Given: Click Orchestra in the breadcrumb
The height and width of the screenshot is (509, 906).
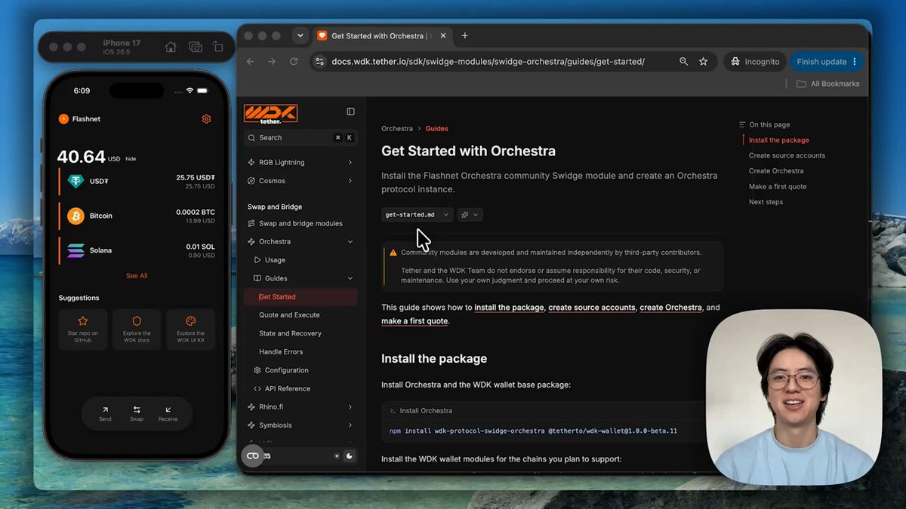Looking at the screenshot, I should point(397,129).
